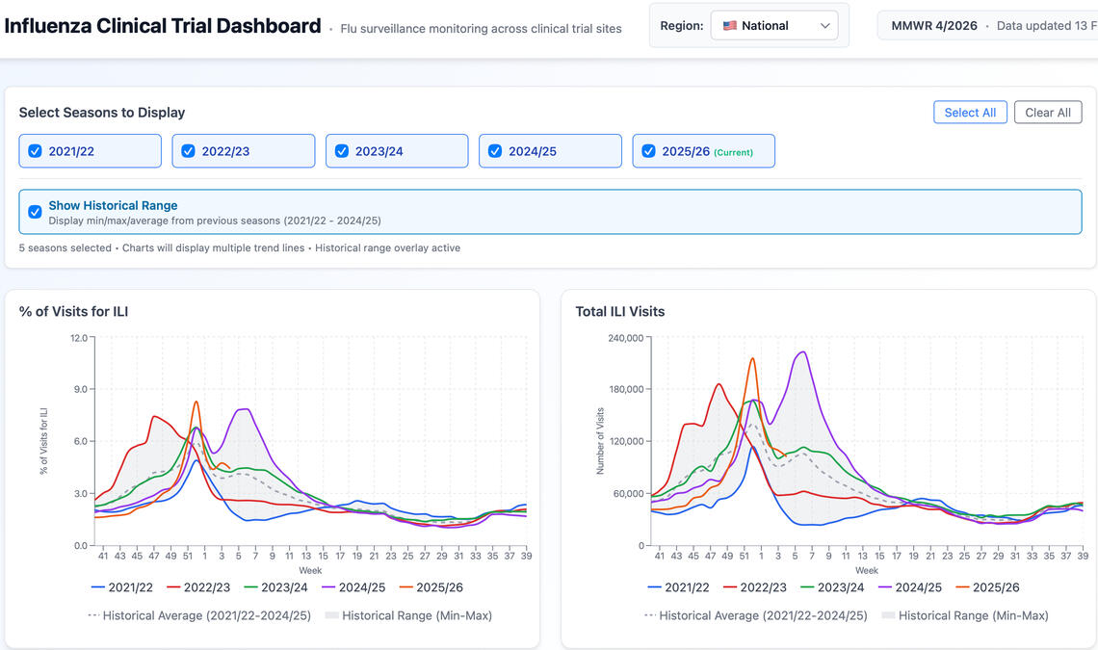Uncheck the 2025/26 current season checkbox

click(648, 151)
